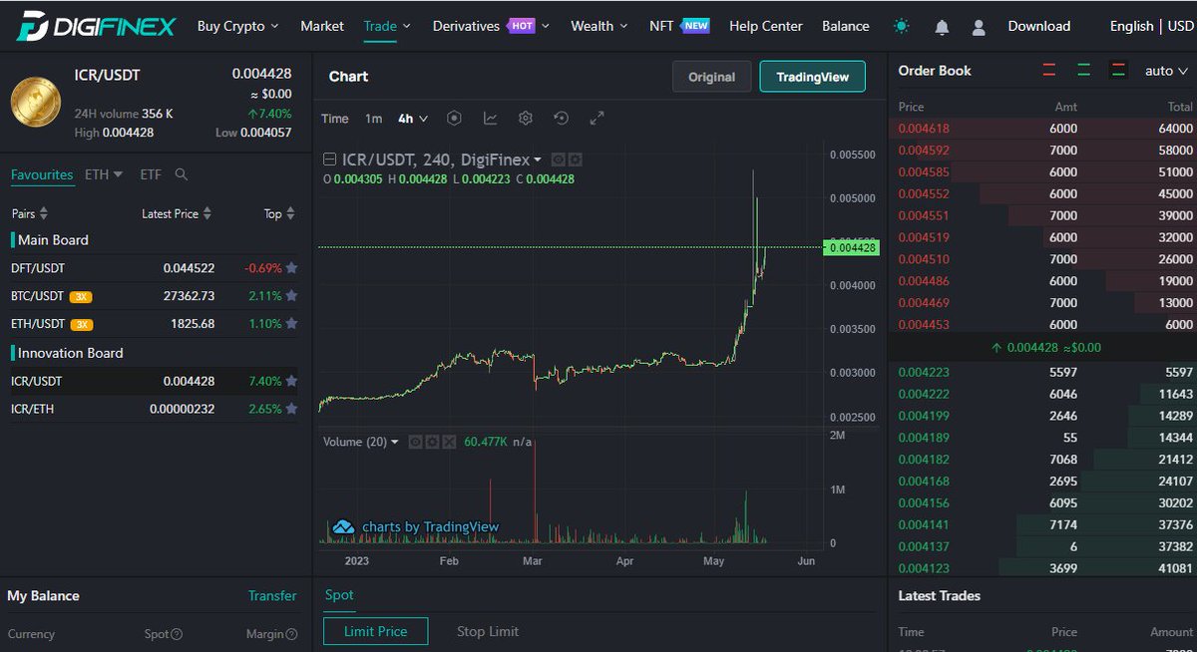Click the ICR coin logo
Screen dimensions: 1197x652
click(36, 103)
